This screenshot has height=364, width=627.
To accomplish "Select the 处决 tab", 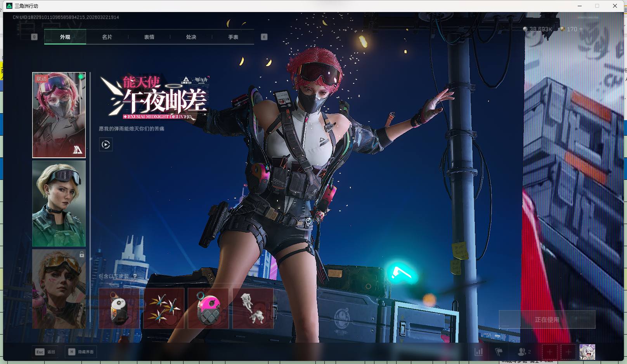I will click(x=191, y=37).
